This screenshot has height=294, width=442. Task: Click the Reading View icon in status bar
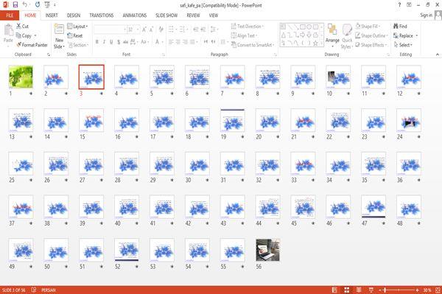click(359, 290)
